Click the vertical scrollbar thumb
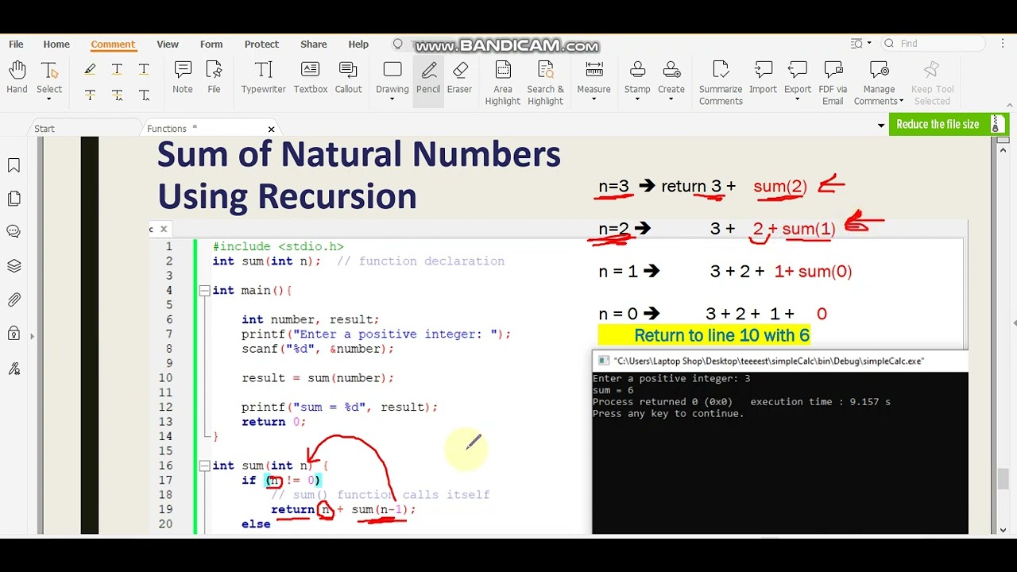Viewport: 1017px width, 572px height. [1003, 481]
